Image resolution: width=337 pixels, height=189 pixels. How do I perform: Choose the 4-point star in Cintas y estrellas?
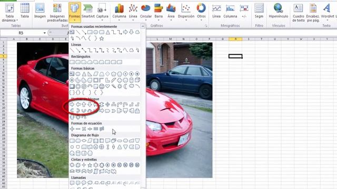pyautogui.click(x=84, y=165)
